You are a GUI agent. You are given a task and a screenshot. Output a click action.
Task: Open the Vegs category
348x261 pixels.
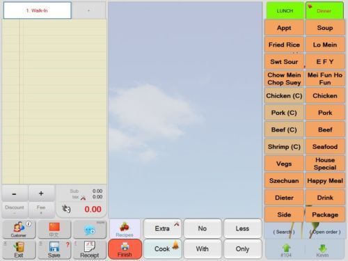pos(284,164)
